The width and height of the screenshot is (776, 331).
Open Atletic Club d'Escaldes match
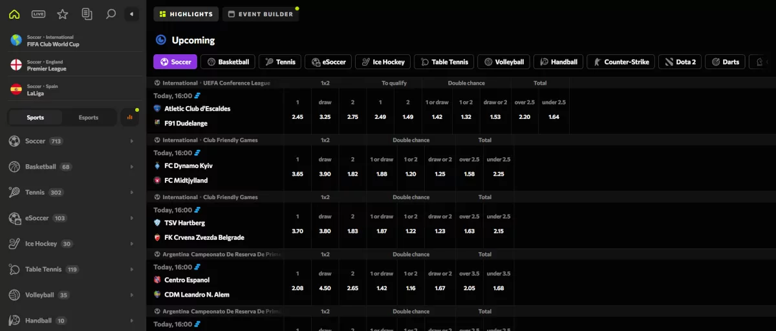197,109
